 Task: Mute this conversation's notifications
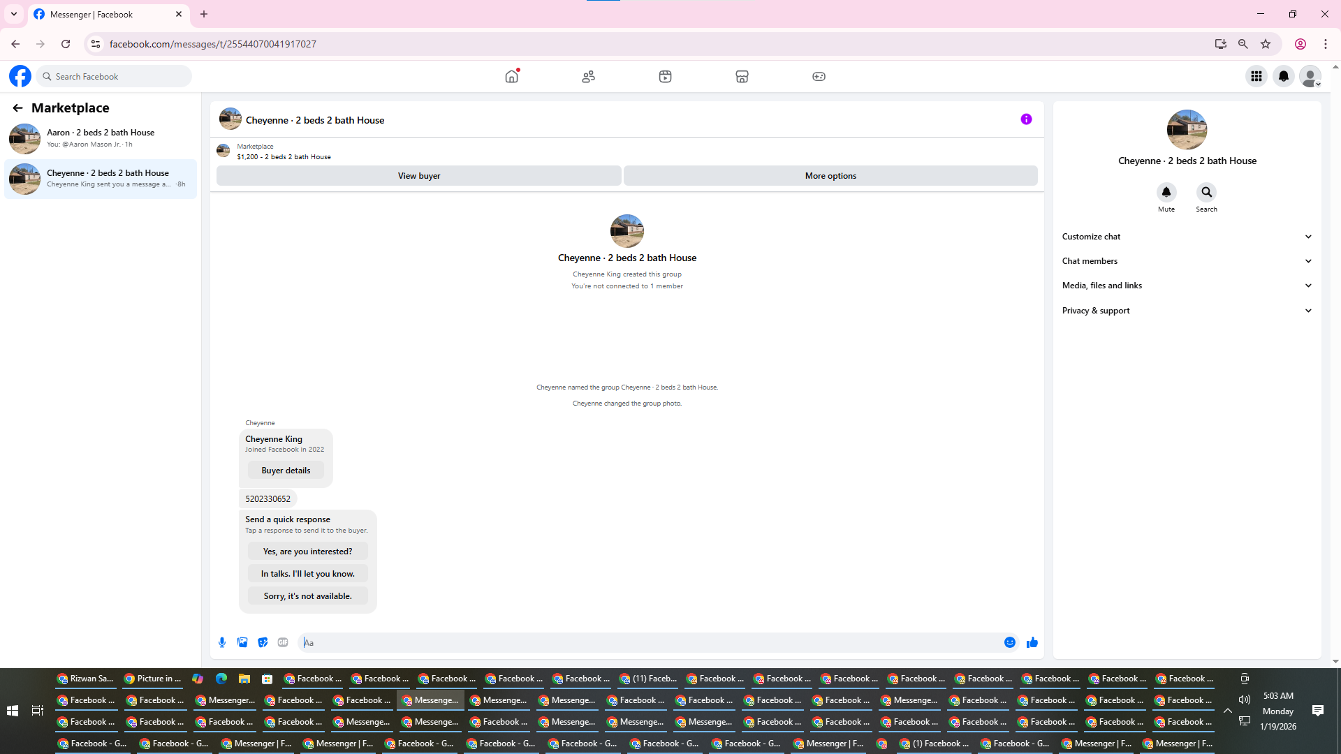pos(1166,193)
